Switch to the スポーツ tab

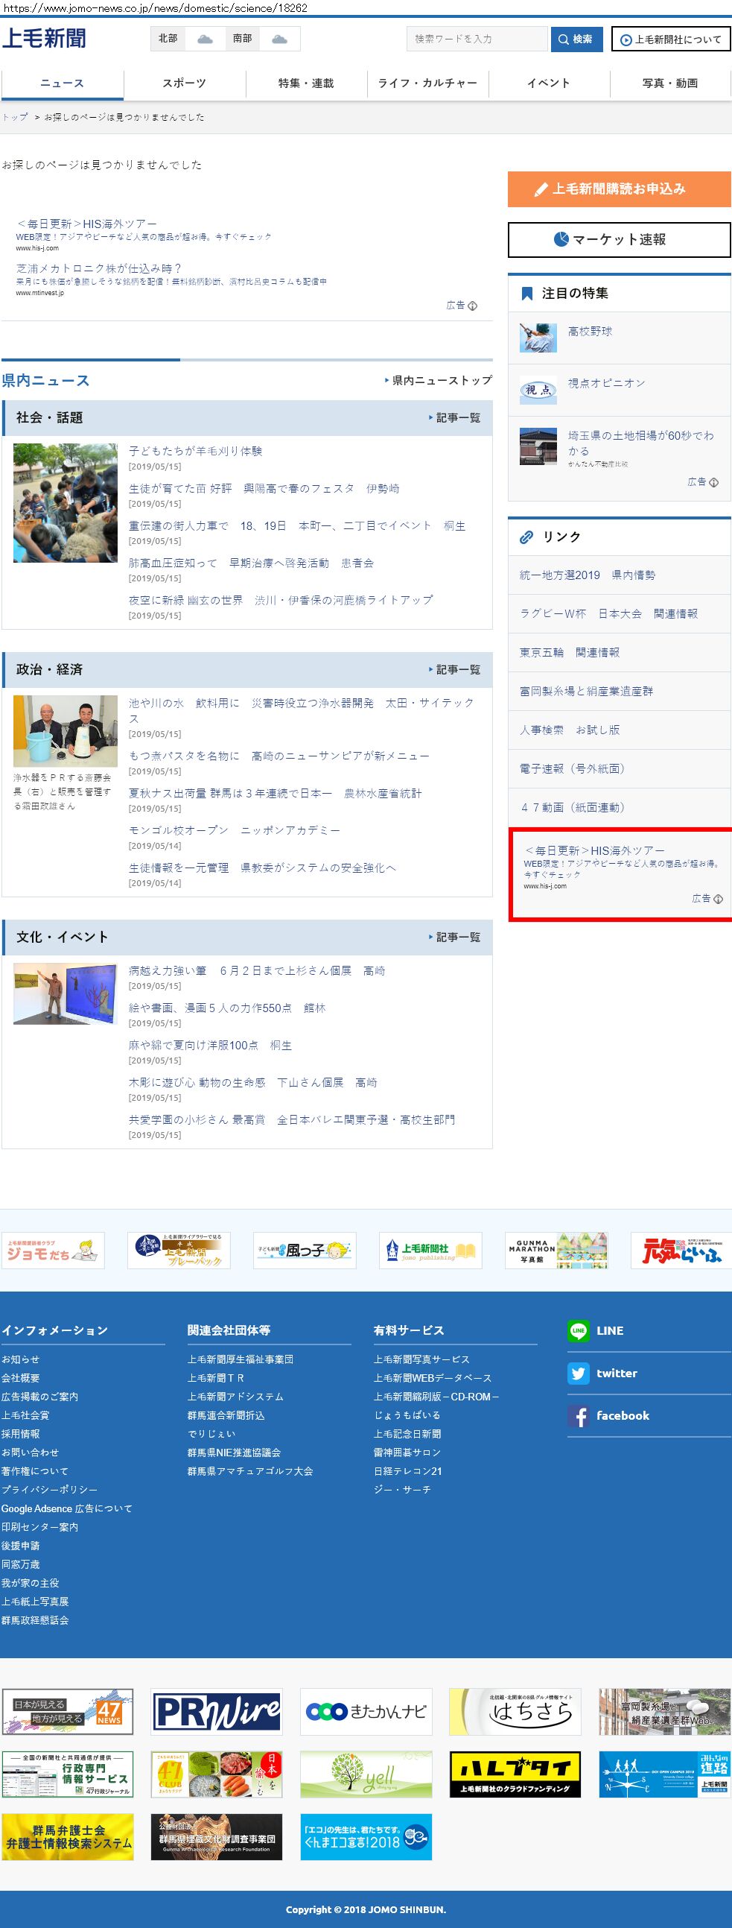(184, 83)
